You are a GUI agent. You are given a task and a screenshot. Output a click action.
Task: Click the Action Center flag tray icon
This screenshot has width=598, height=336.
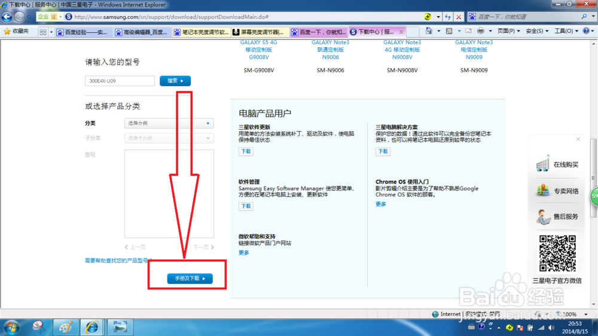tap(520, 328)
